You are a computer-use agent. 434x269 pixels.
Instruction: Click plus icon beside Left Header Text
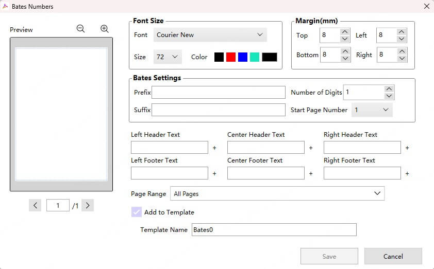[214, 148]
